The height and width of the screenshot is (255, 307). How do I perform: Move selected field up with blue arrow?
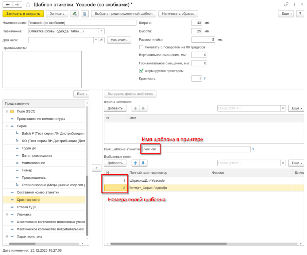135,163
